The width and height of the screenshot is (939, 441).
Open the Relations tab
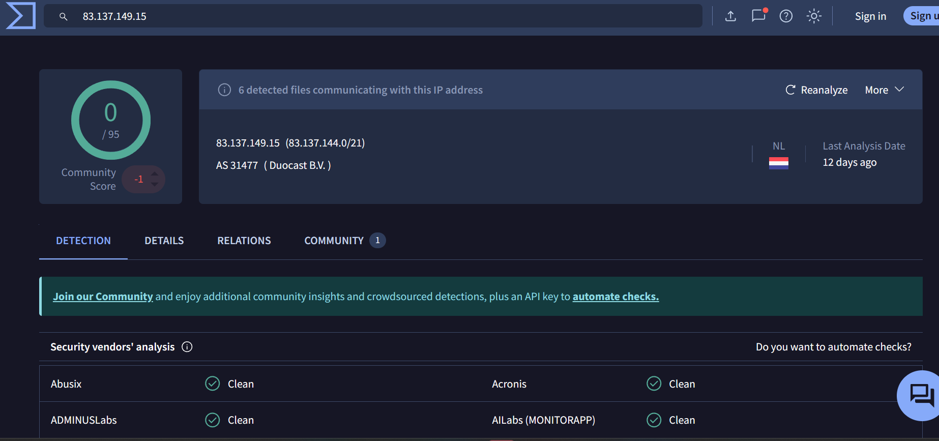coord(244,241)
